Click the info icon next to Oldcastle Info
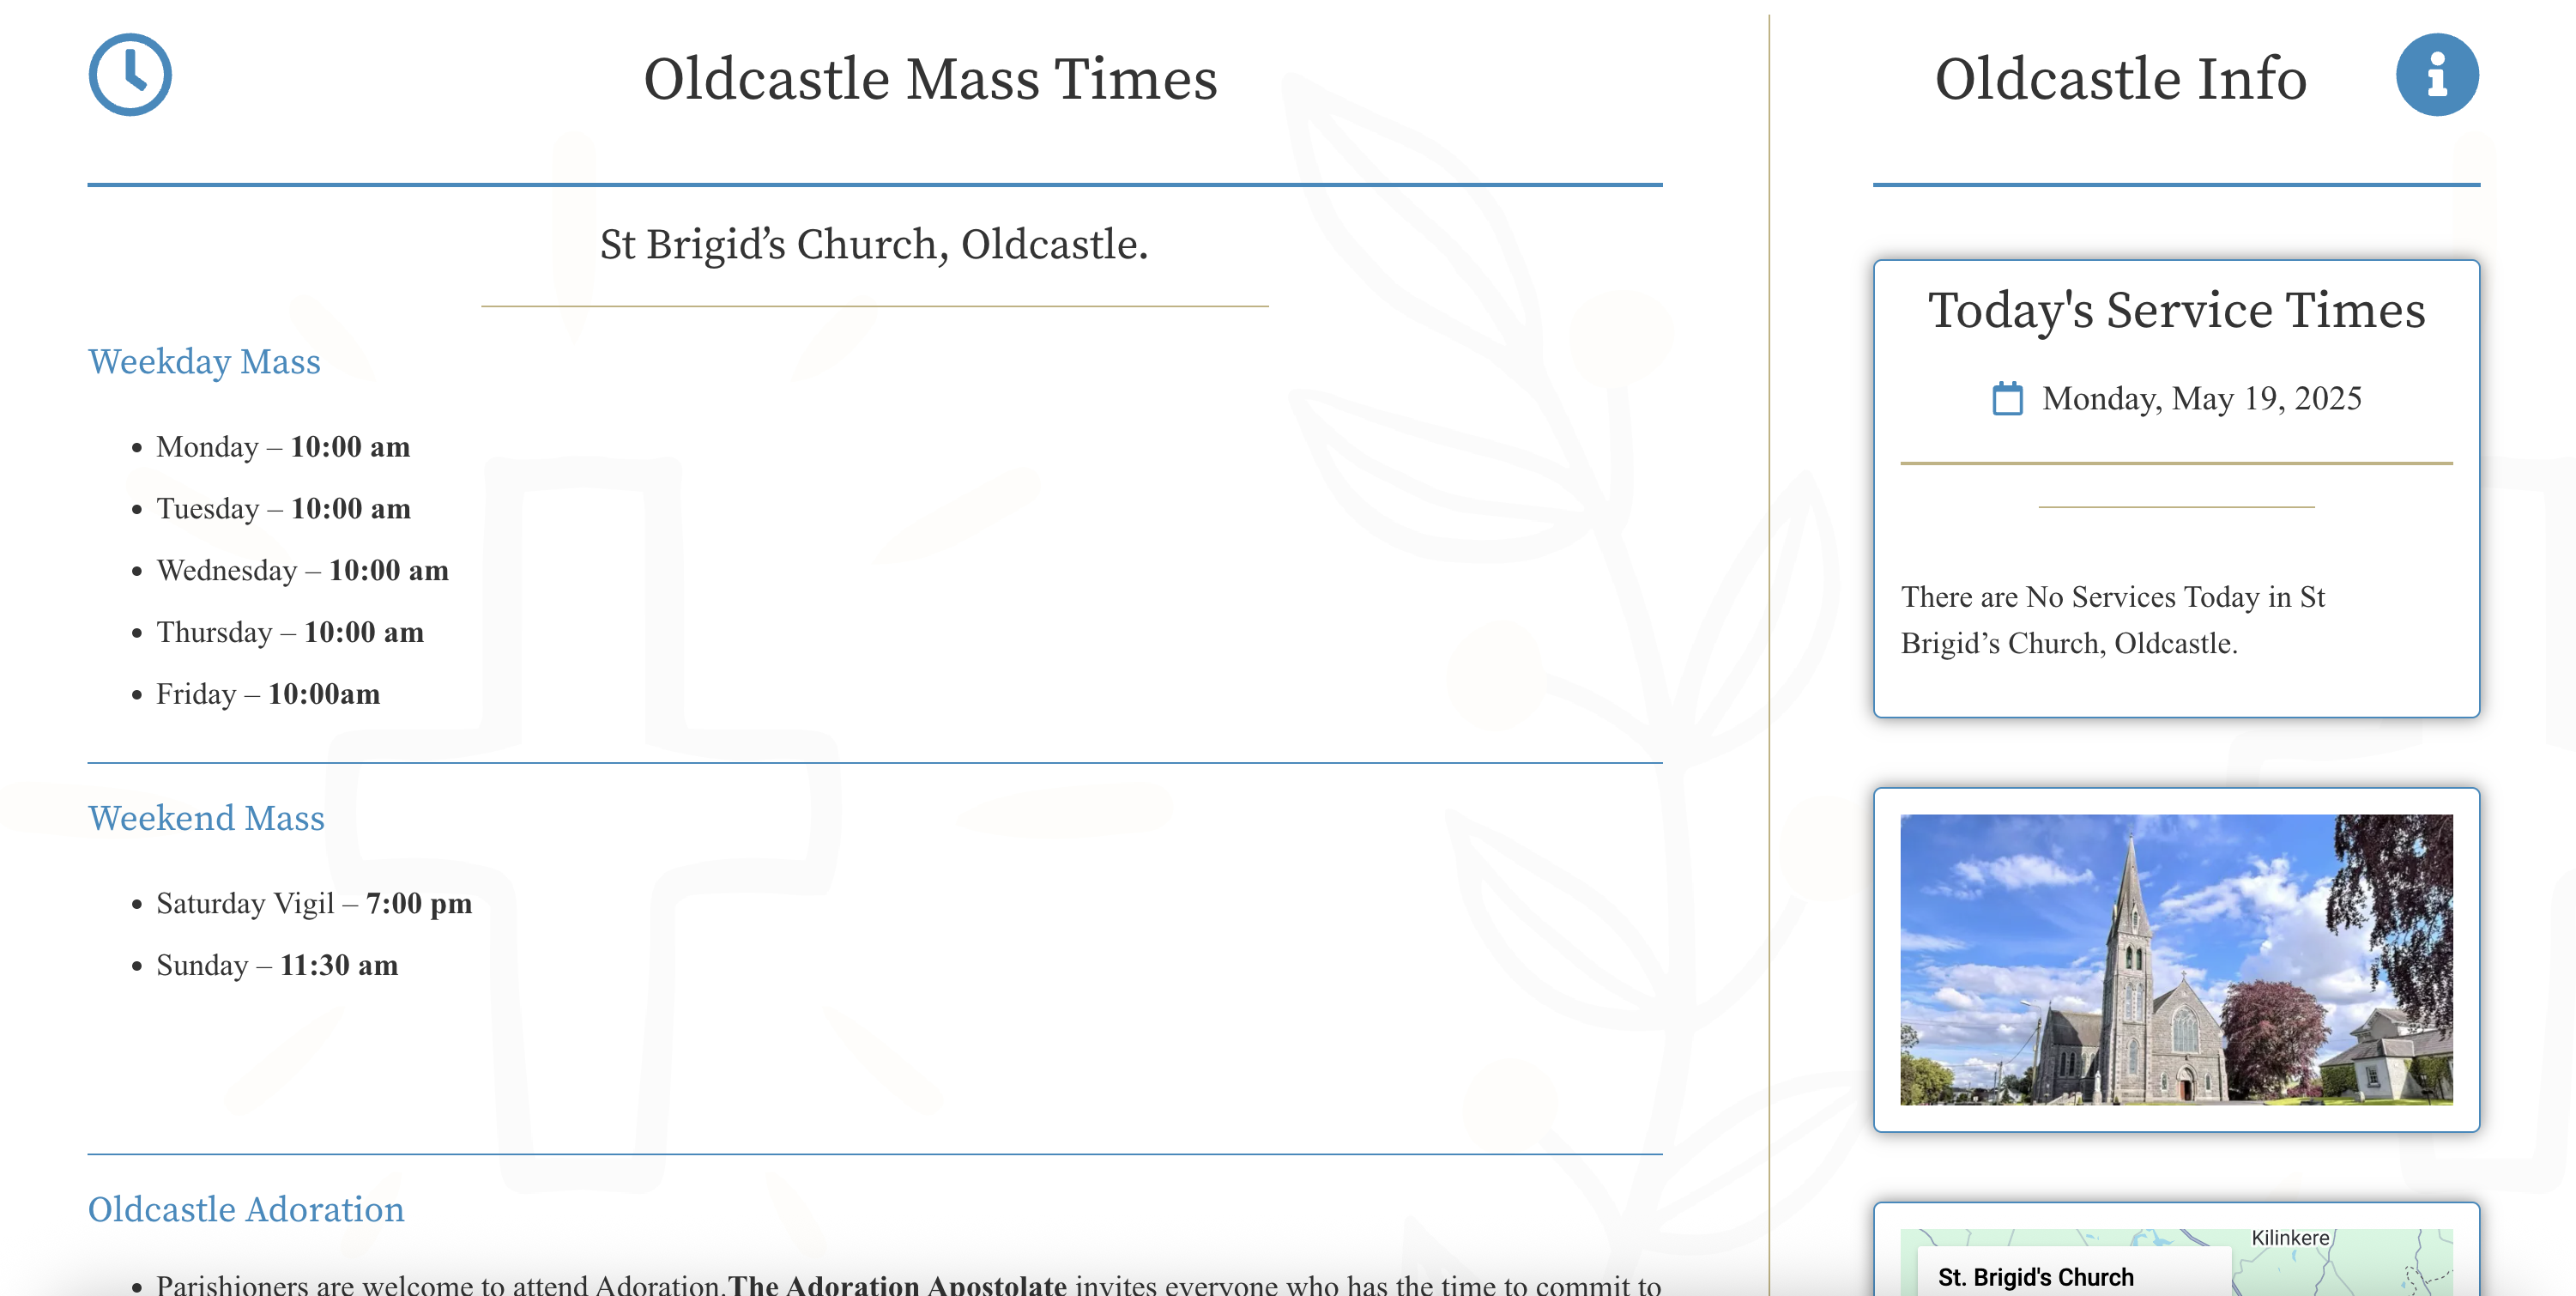The height and width of the screenshot is (1296, 2576). (2437, 75)
